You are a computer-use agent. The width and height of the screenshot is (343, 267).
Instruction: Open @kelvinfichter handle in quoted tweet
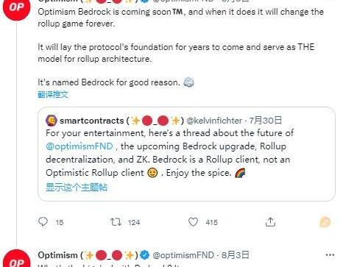tap(214, 121)
